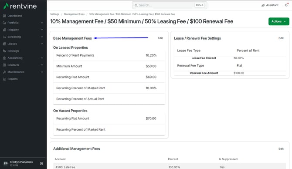Click the Flat renewal fee type value

coord(239,65)
